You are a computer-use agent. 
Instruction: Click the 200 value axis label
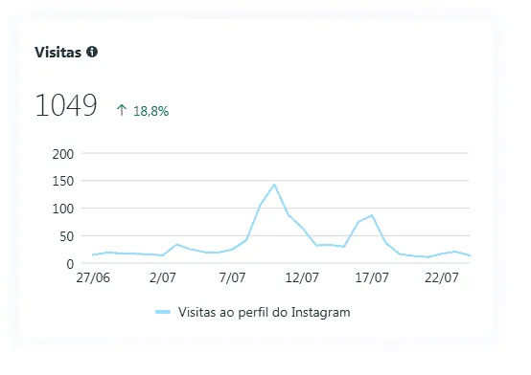pyautogui.click(x=62, y=154)
